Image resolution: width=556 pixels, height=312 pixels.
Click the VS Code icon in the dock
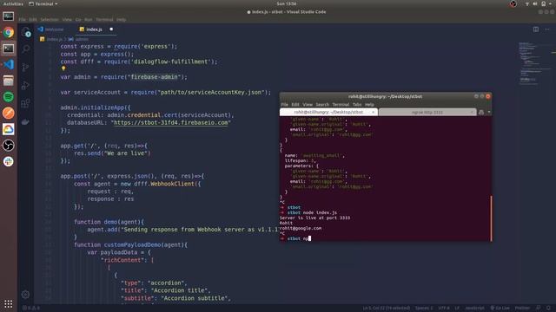point(9,65)
